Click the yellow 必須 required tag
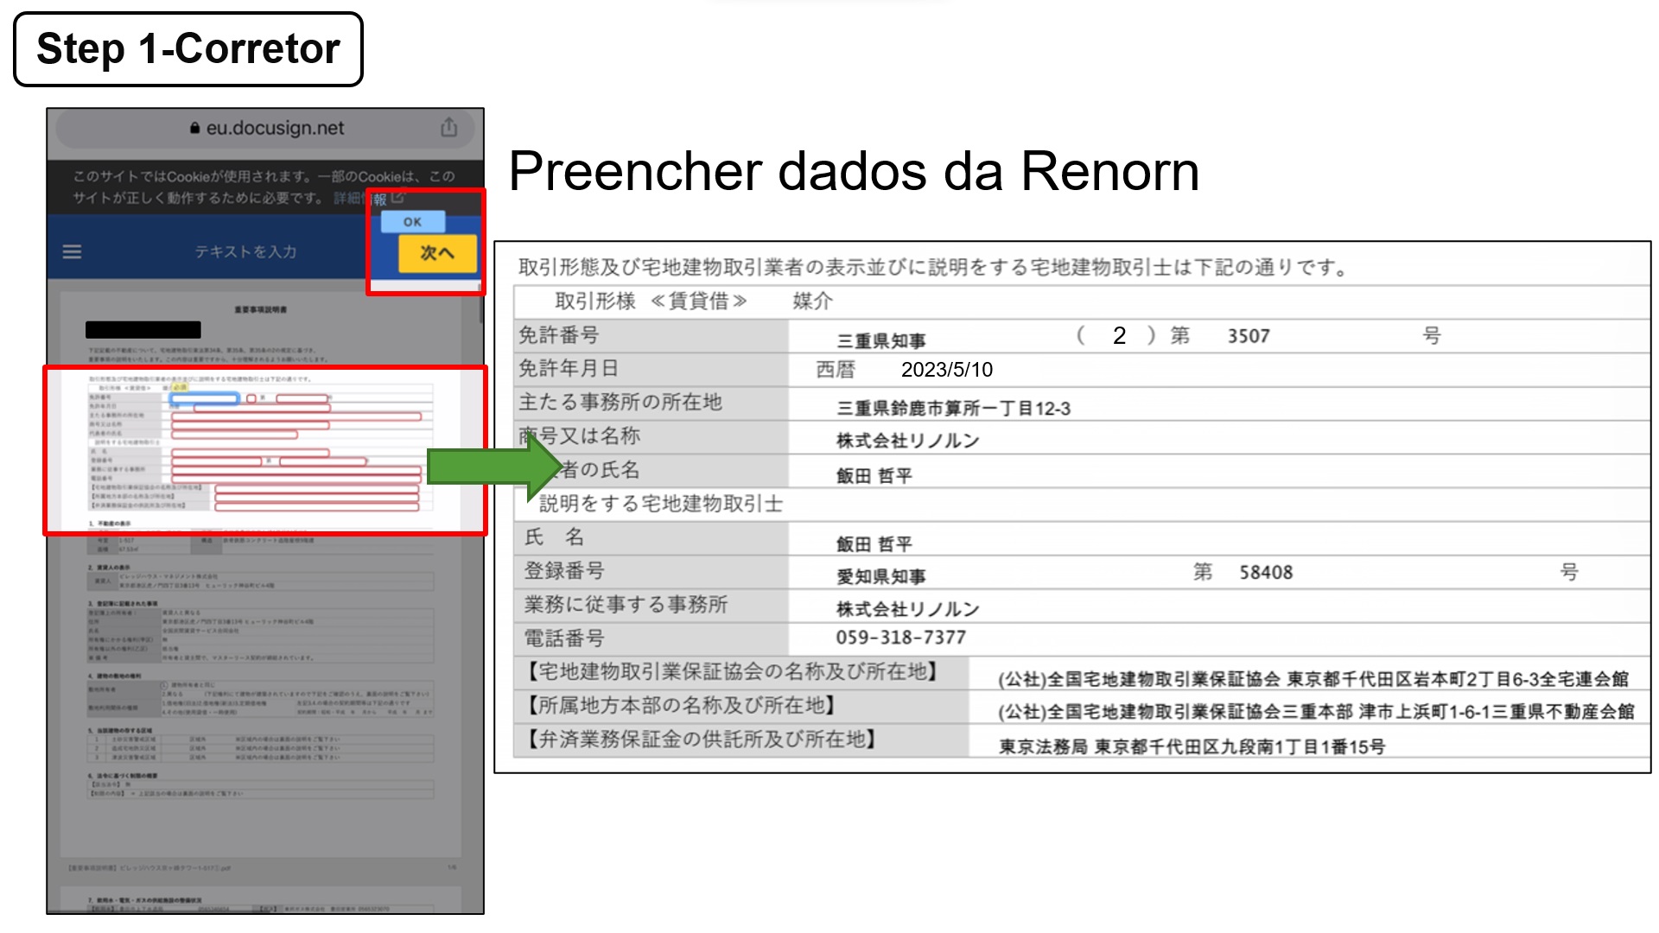Screen dimensions: 1659x933 tap(180, 388)
